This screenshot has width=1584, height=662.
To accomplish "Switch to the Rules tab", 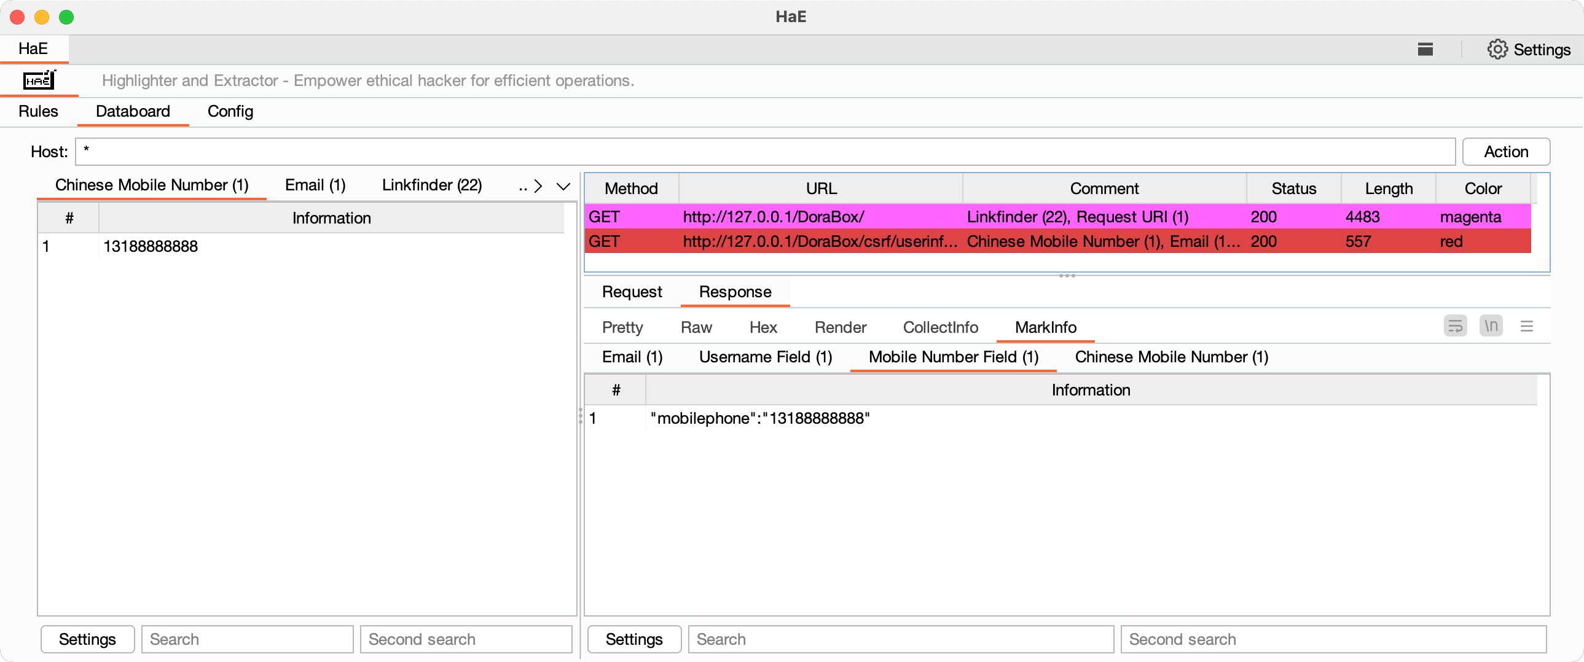I will click(38, 111).
